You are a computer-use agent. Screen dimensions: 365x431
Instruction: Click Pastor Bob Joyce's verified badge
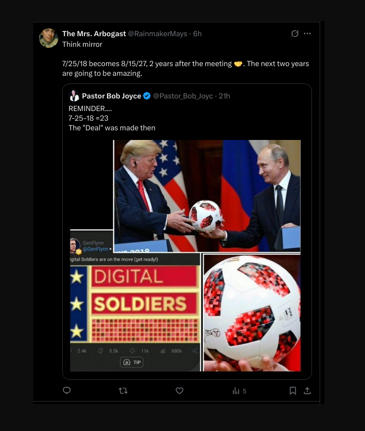147,96
